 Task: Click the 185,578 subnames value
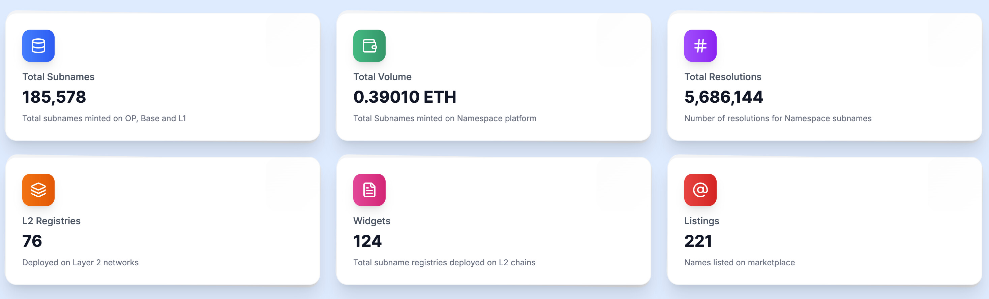[x=54, y=97]
